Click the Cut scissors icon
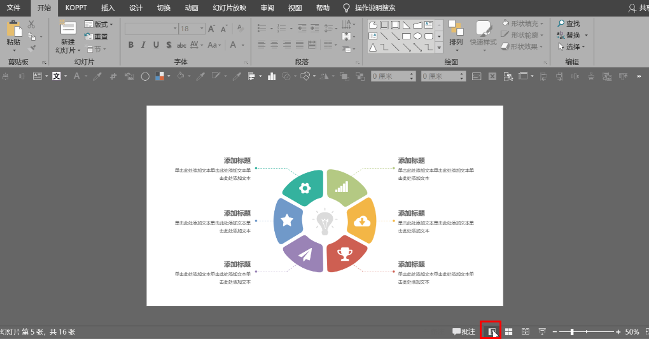 pos(31,24)
